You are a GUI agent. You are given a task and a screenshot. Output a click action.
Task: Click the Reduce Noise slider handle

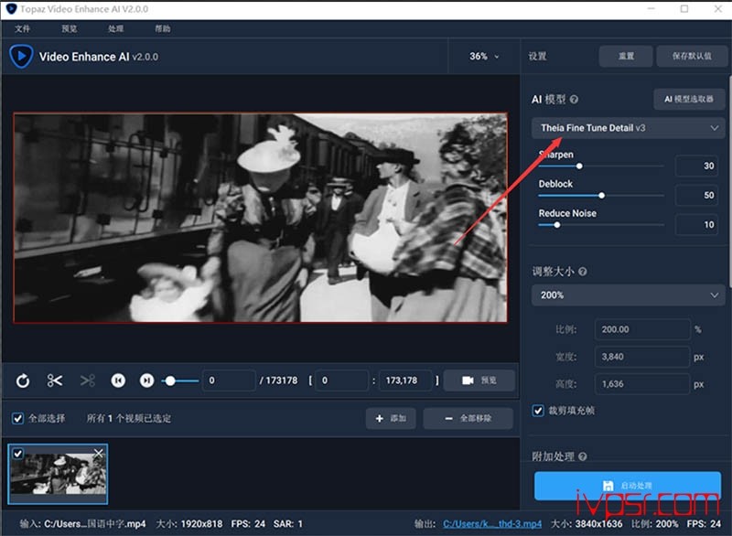coord(556,225)
